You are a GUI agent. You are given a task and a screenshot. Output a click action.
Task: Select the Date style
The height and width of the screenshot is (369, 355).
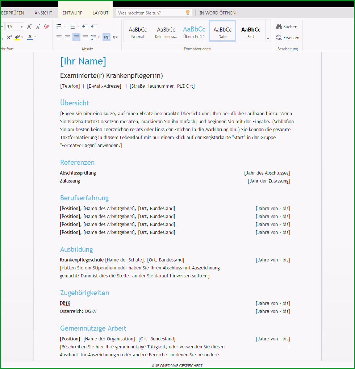222,31
